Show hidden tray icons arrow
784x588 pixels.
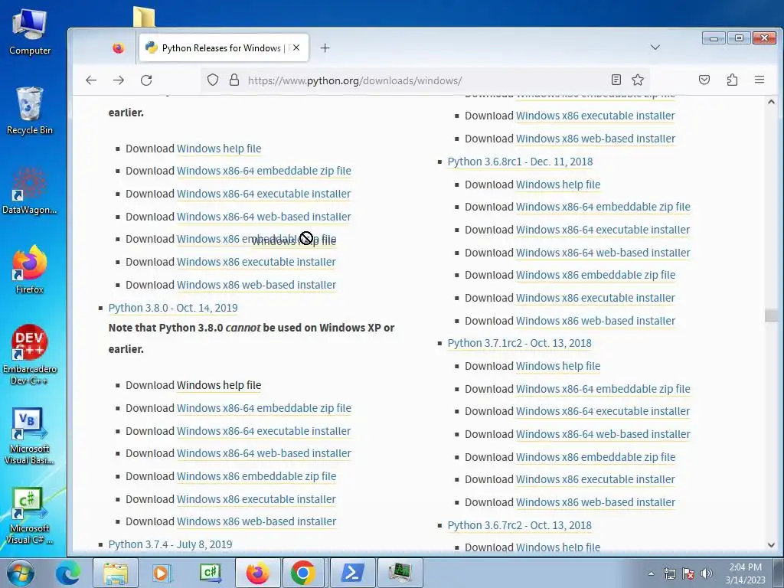(651, 573)
